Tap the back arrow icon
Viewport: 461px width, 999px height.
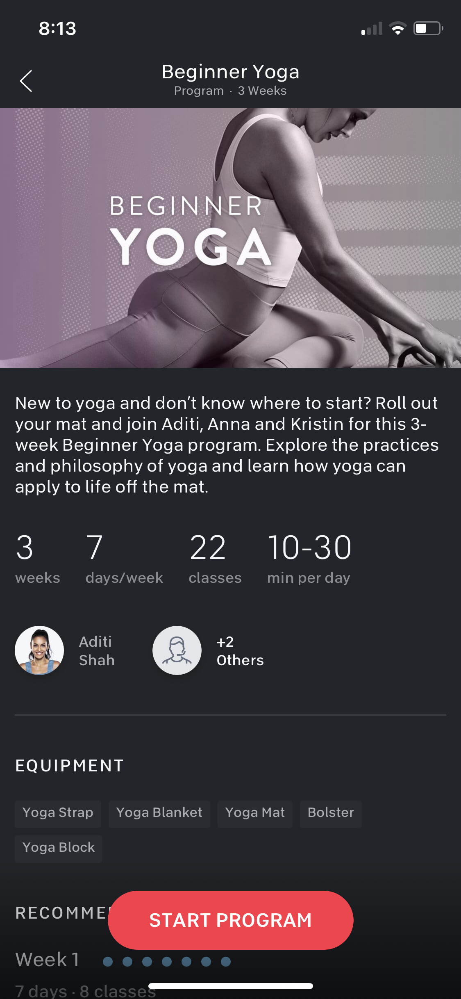(26, 81)
